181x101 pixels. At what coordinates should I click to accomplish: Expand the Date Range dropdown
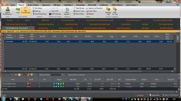(79, 8)
